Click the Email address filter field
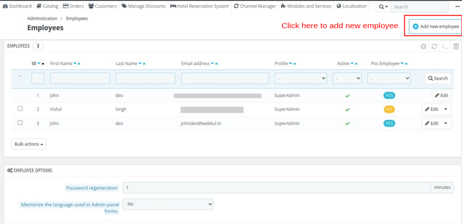The width and height of the screenshot is (462, 224). pyautogui.click(x=225, y=78)
